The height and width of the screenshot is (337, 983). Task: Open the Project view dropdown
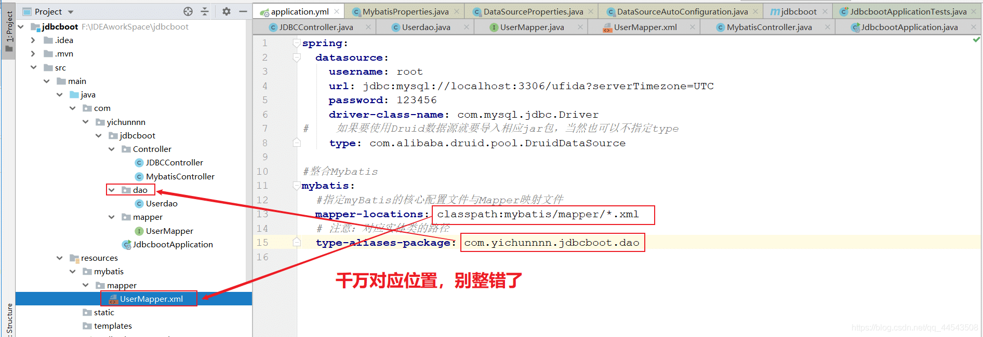71,12
